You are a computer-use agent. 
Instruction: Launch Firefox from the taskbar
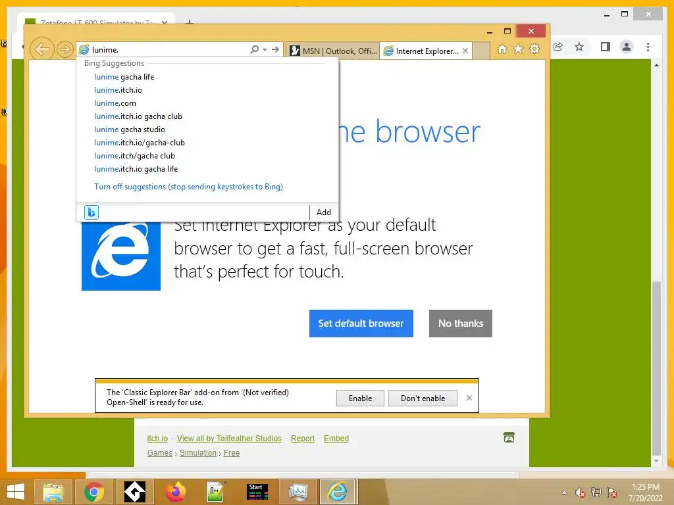(175, 492)
